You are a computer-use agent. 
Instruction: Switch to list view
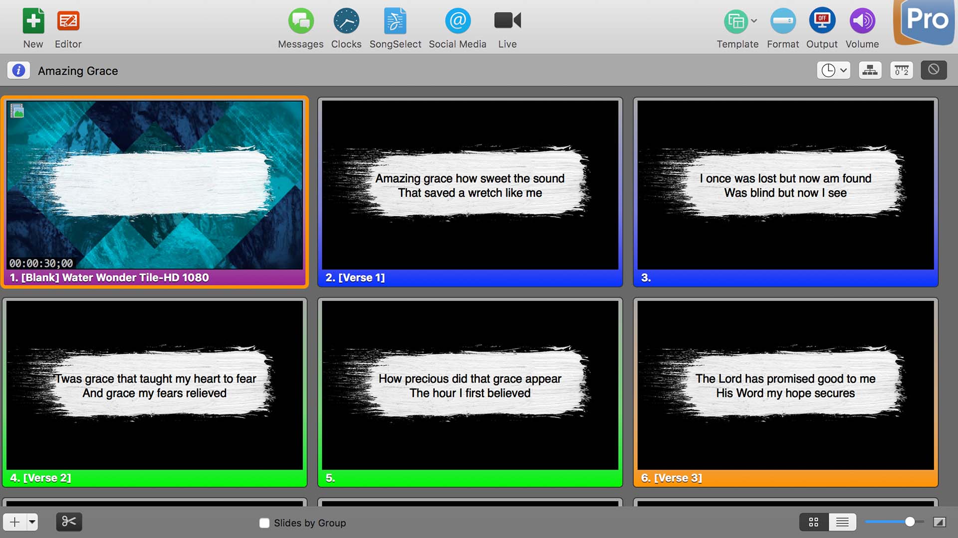point(842,522)
